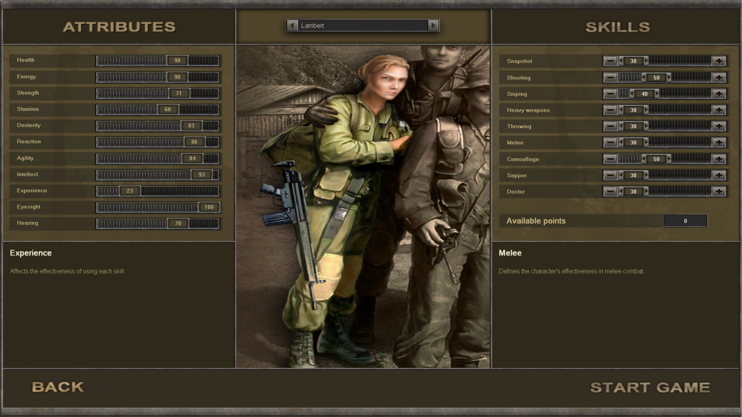Click the left arrow to switch character
Viewport: 742px width, 417px height.
293,25
